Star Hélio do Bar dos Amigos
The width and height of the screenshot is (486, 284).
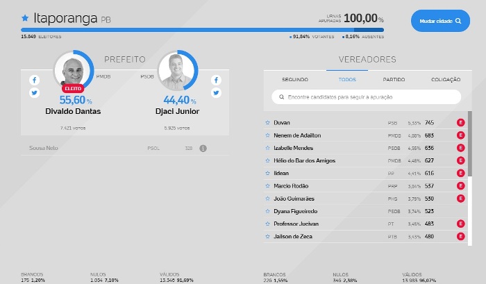tap(268, 160)
